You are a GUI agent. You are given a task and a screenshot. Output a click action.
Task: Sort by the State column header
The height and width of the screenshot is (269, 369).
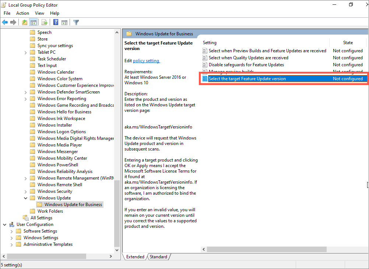point(348,43)
